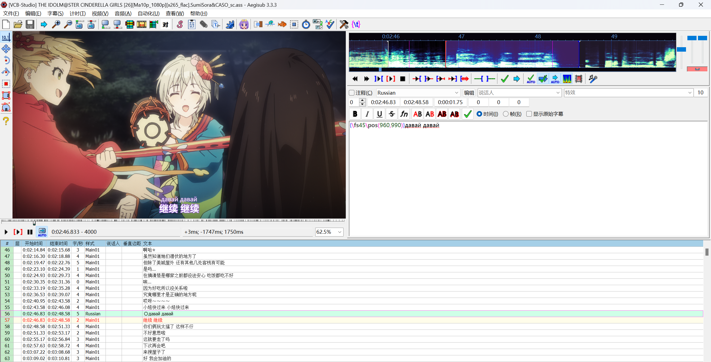Pause video with the pause button

pos(30,232)
